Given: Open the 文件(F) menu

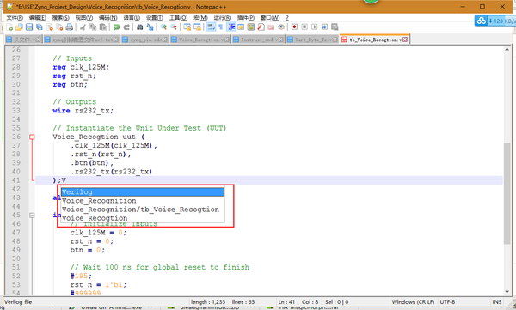Looking at the screenshot, I should (15, 18).
